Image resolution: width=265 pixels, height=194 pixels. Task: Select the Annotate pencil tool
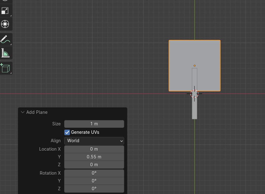[x=5, y=39]
